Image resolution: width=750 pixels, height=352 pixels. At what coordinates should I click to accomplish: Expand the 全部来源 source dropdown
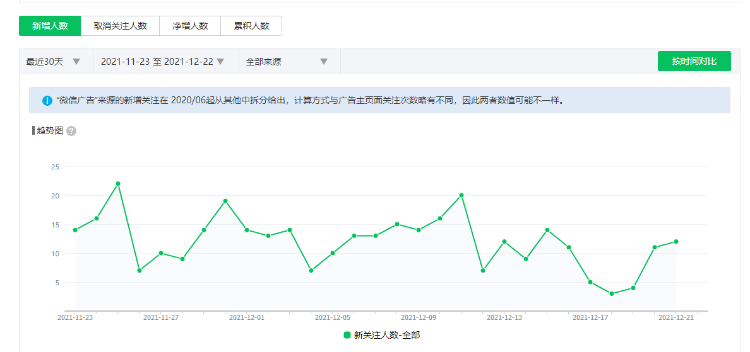coord(287,62)
